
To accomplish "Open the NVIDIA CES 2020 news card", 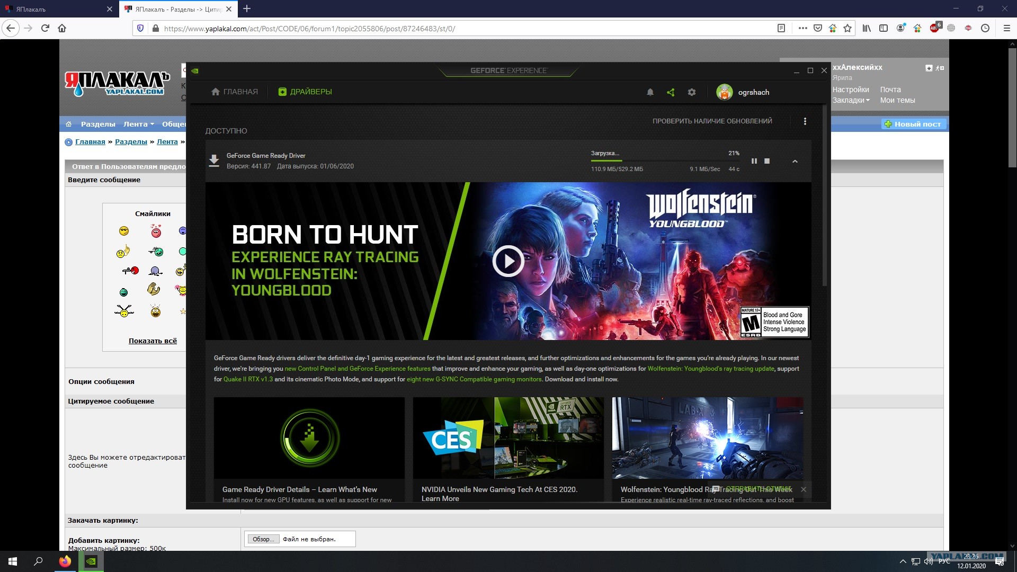I will pyautogui.click(x=508, y=449).
